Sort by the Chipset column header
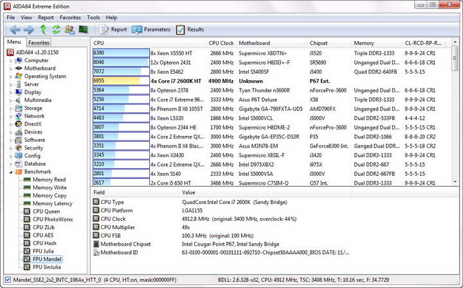This screenshot has width=463, height=288. 329,43
